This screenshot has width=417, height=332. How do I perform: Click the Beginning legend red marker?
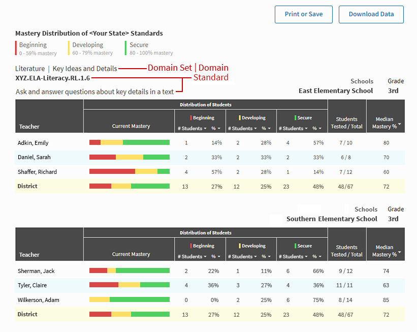pyautogui.click(x=16, y=48)
